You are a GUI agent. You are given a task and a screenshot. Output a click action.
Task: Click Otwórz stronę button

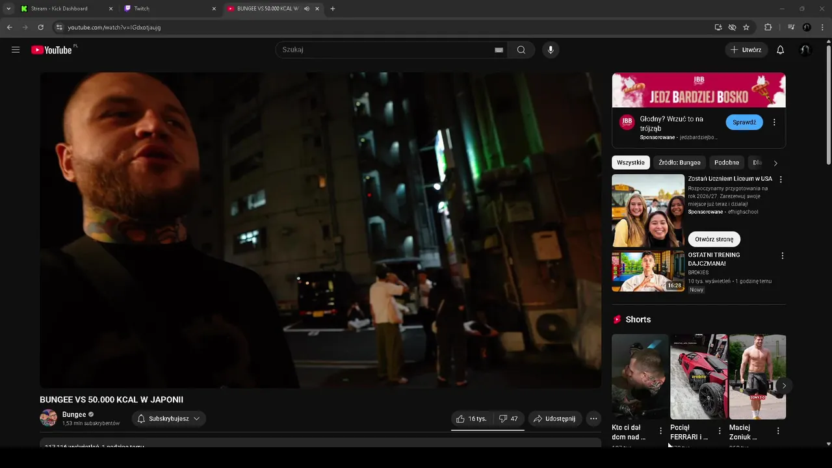point(714,239)
